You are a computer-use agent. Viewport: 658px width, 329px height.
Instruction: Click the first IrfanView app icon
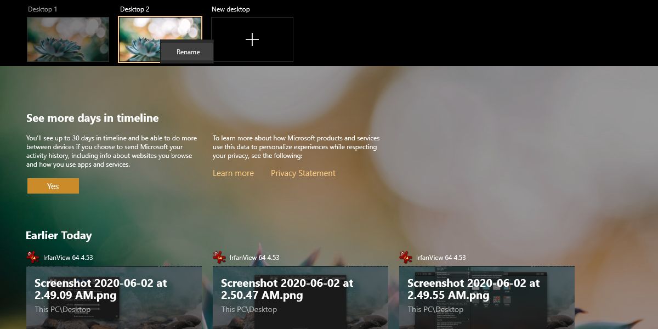point(32,257)
